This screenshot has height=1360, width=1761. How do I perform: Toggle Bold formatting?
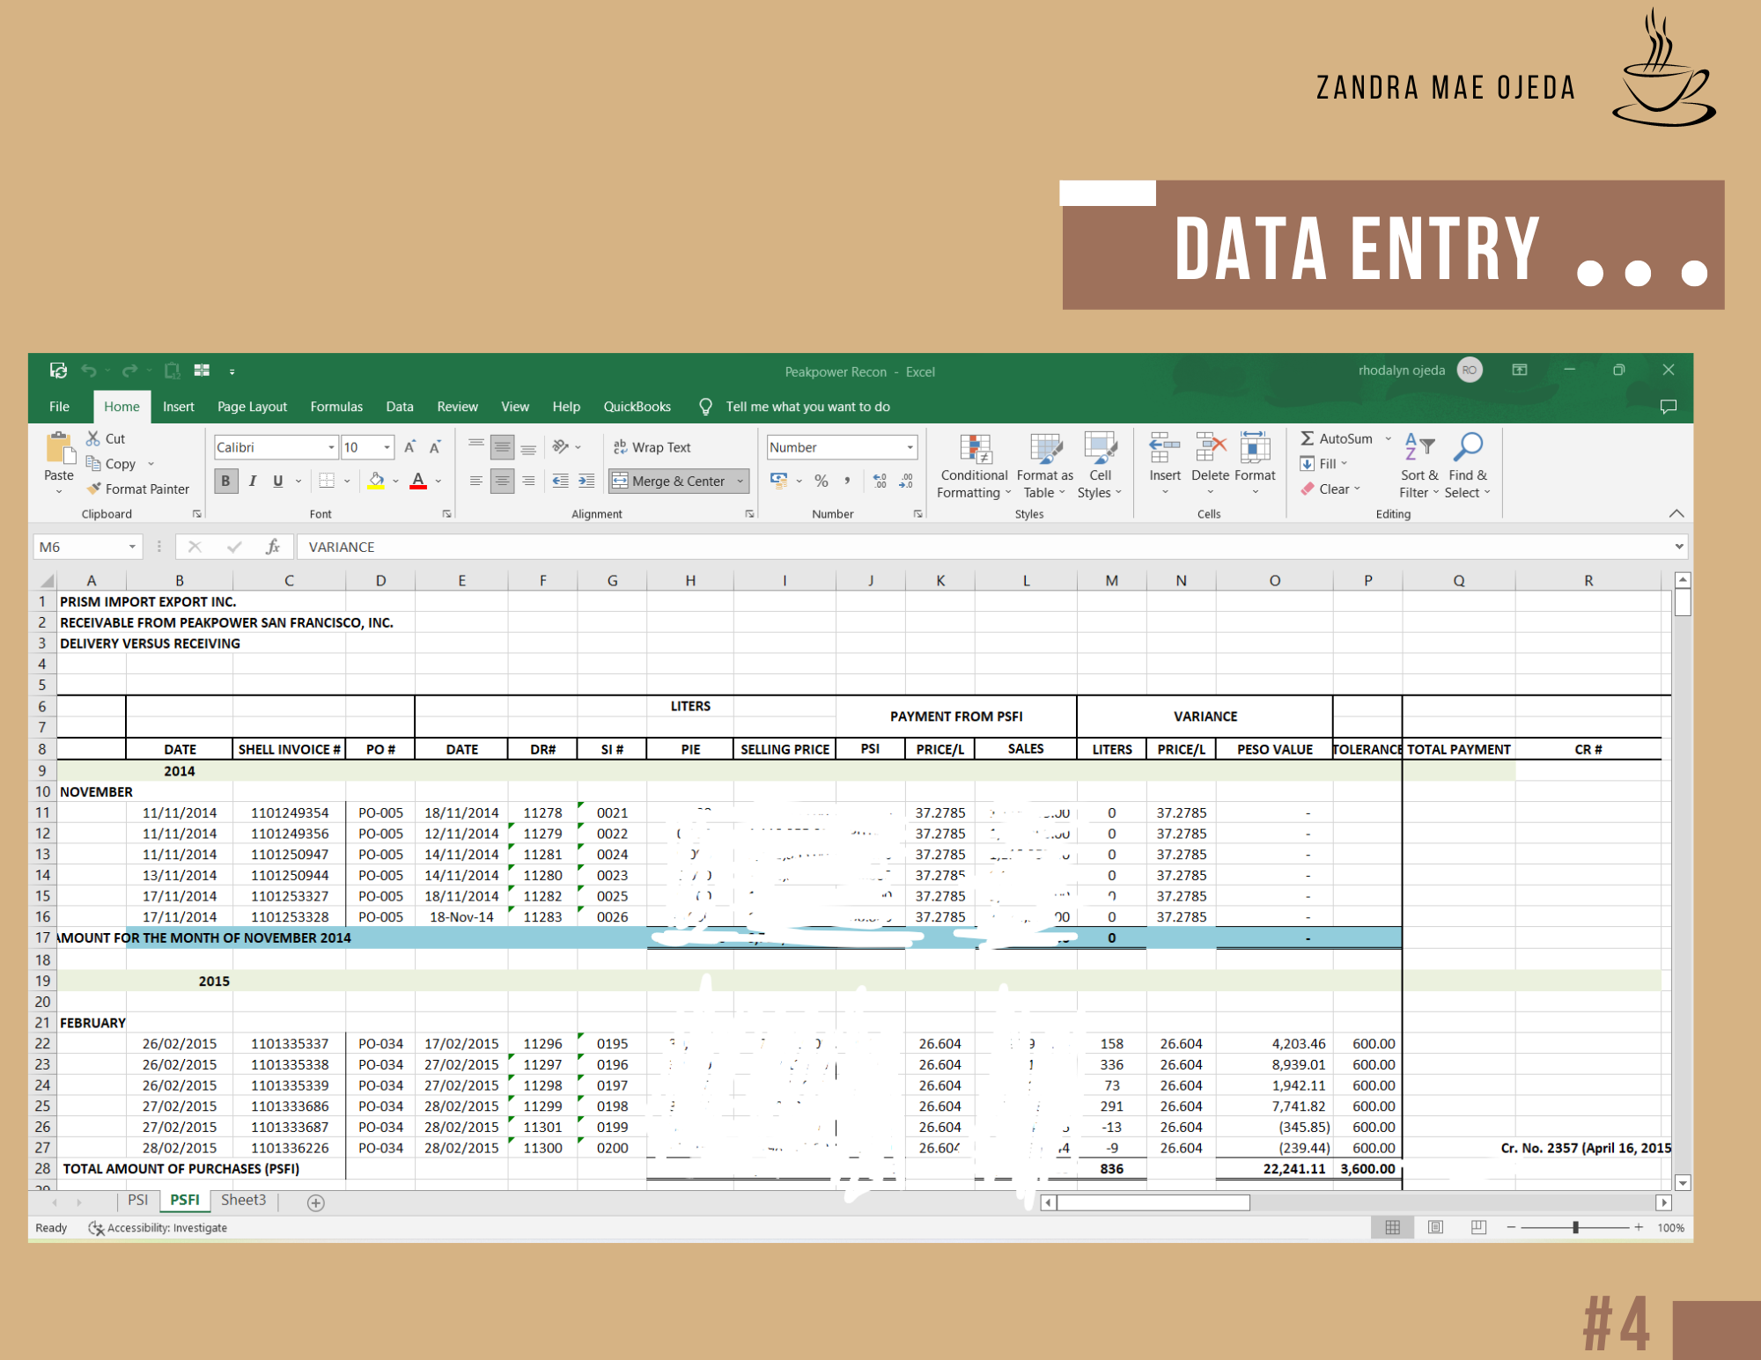(225, 481)
